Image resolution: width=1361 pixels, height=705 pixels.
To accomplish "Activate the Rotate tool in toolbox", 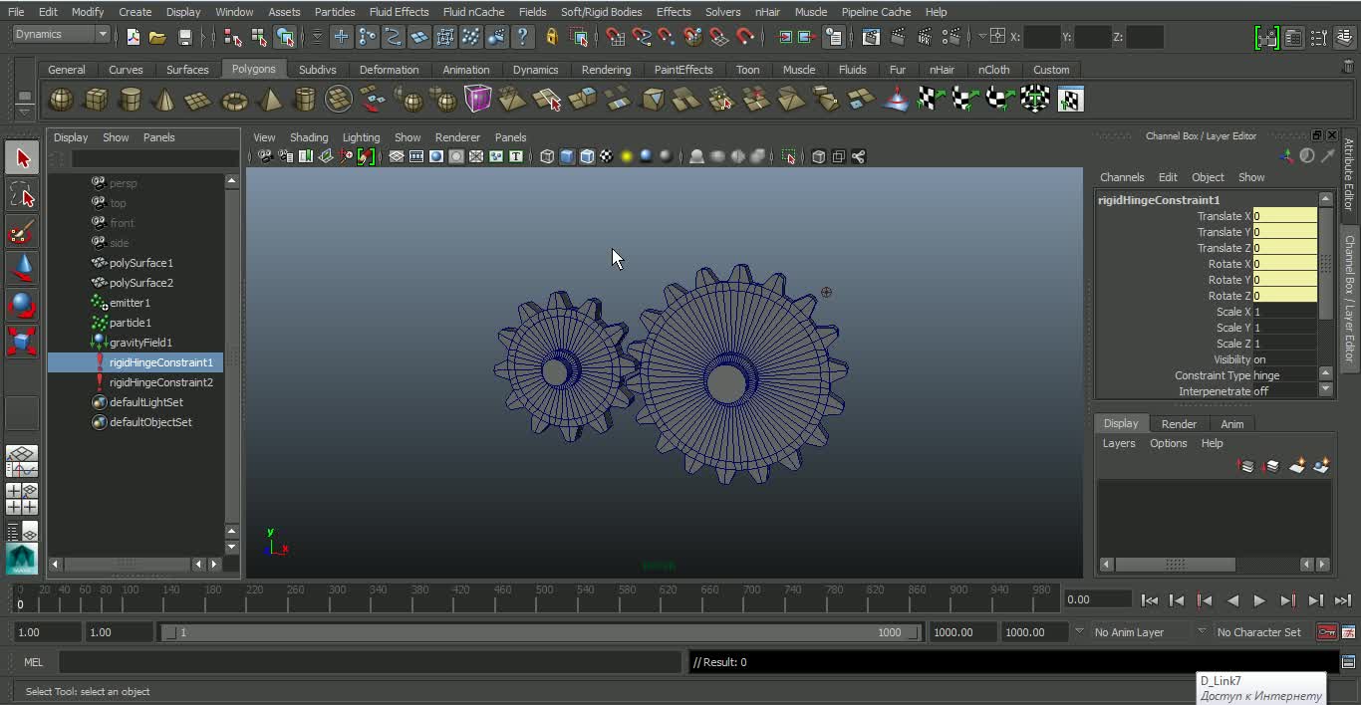I will coord(22,304).
